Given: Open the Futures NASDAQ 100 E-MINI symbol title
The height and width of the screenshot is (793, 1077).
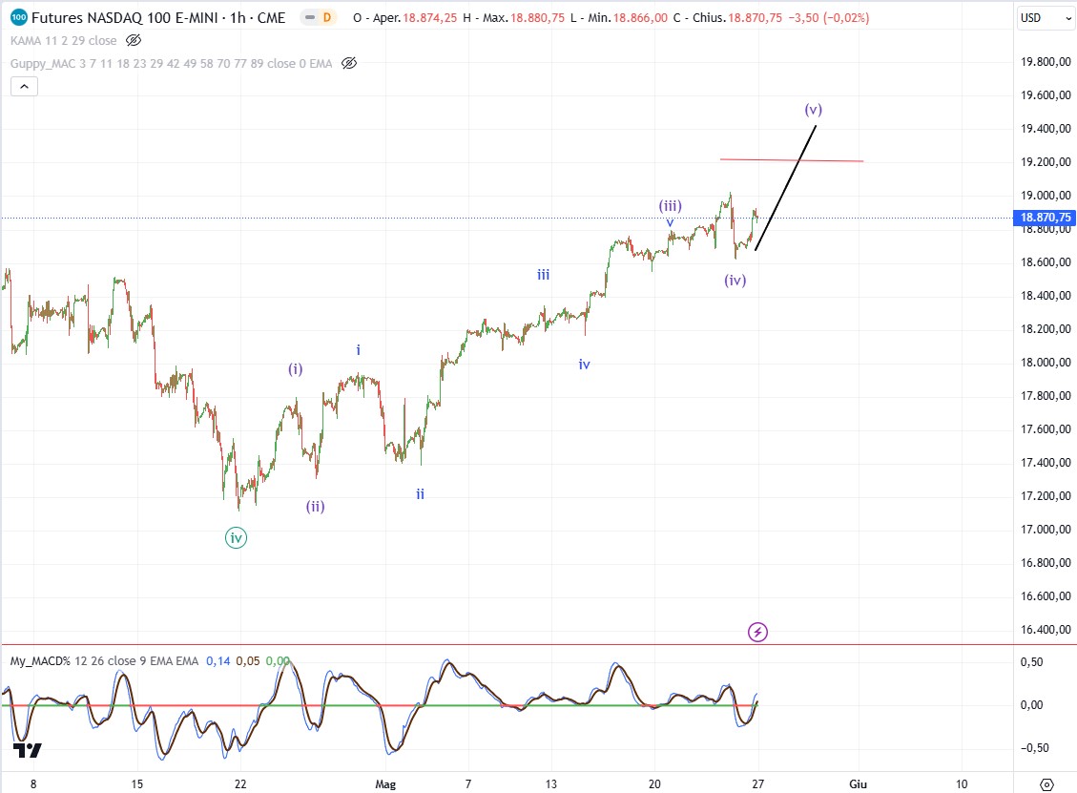Looking at the screenshot, I should pos(158,18).
